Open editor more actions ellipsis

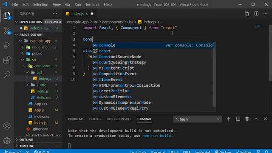265,14
